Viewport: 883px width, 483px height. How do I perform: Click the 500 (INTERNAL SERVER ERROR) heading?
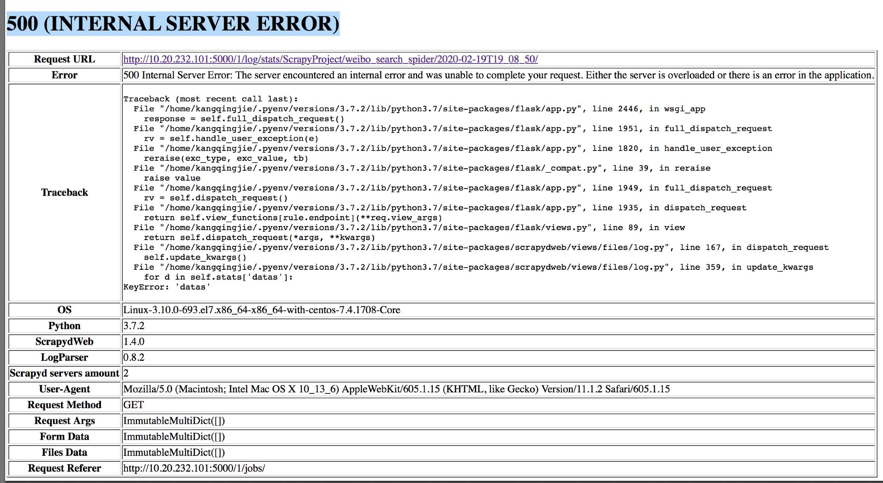[x=173, y=23]
